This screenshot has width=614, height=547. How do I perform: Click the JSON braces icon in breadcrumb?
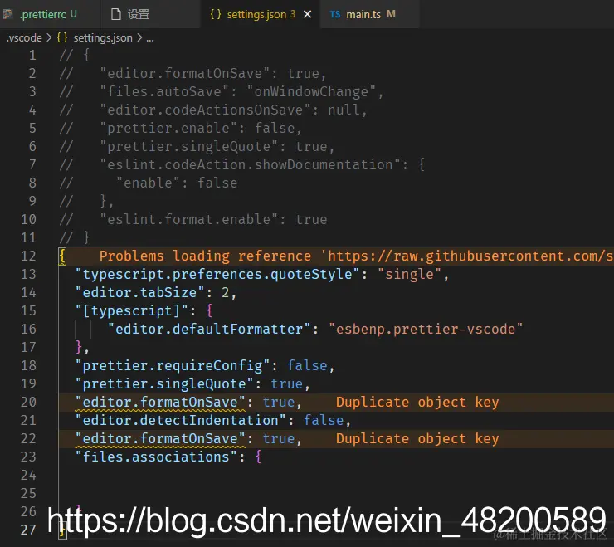point(62,37)
